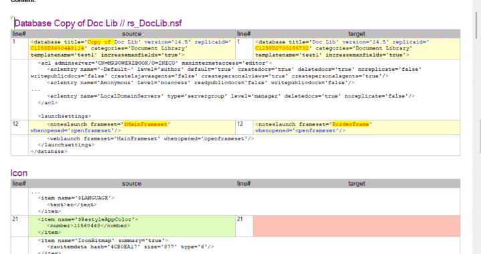Click the 'Icon' section heading
This screenshot has height=254, width=481.
click(x=19, y=173)
